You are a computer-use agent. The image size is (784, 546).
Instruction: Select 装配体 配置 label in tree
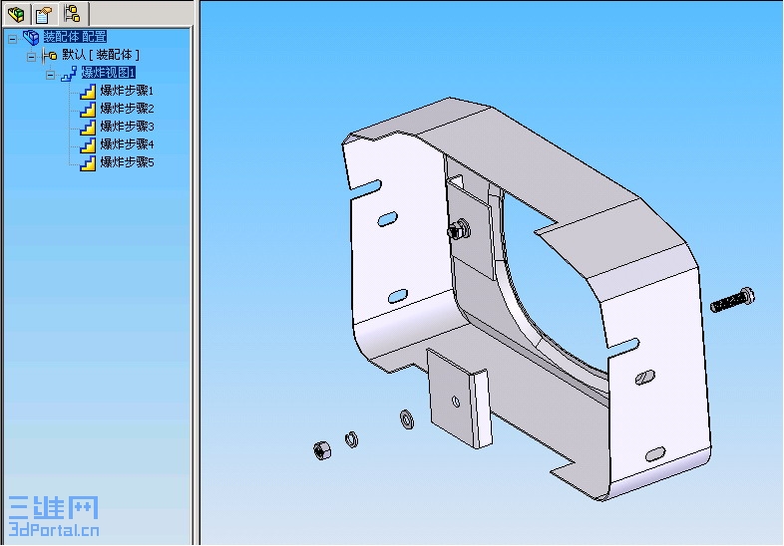point(75,37)
